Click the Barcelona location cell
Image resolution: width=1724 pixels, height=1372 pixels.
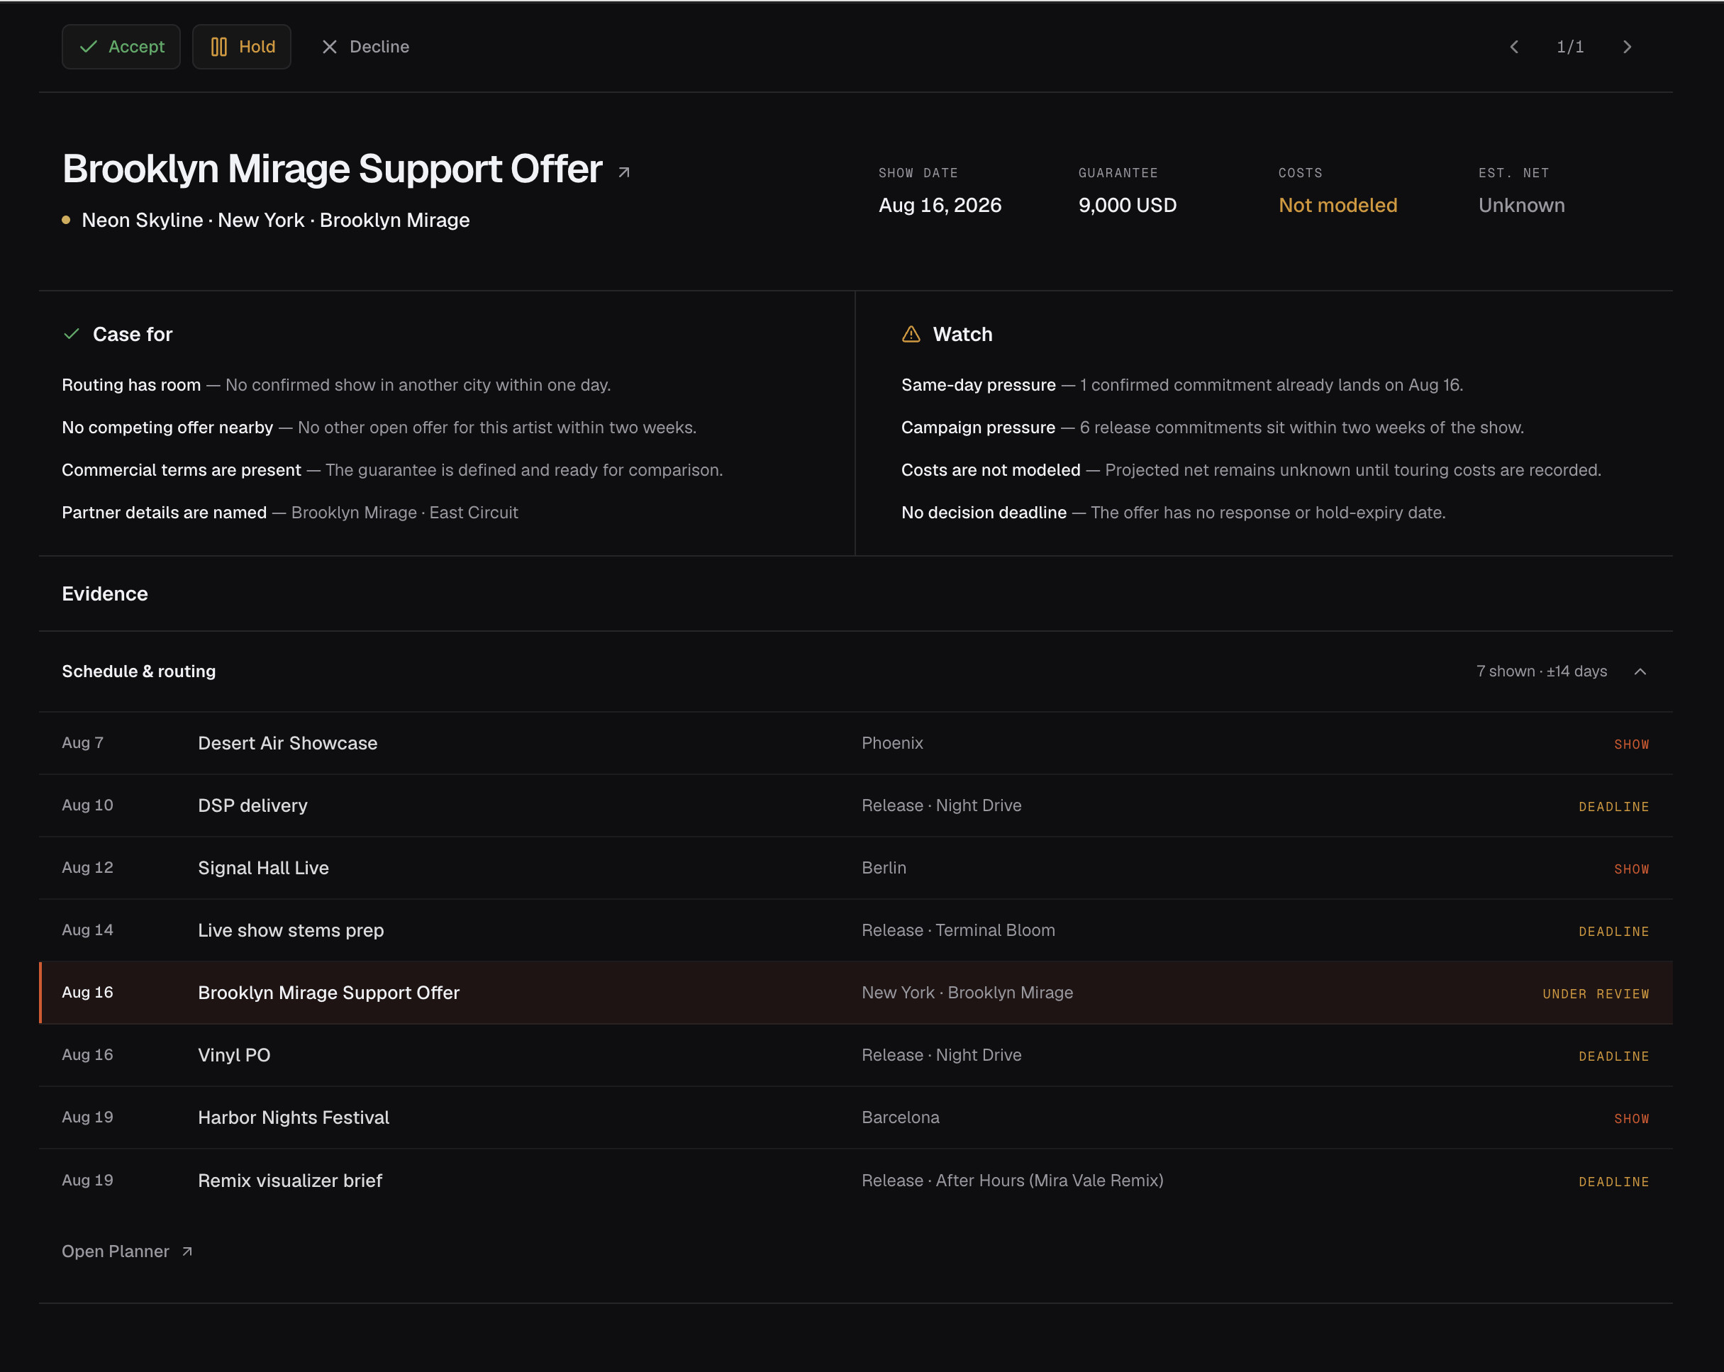(901, 1117)
